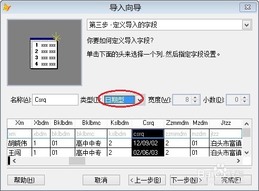This screenshot has height=191, width=259.
Task: Close the 导入向导 dialog
Action: pyautogui.click(x=247, y=7)
